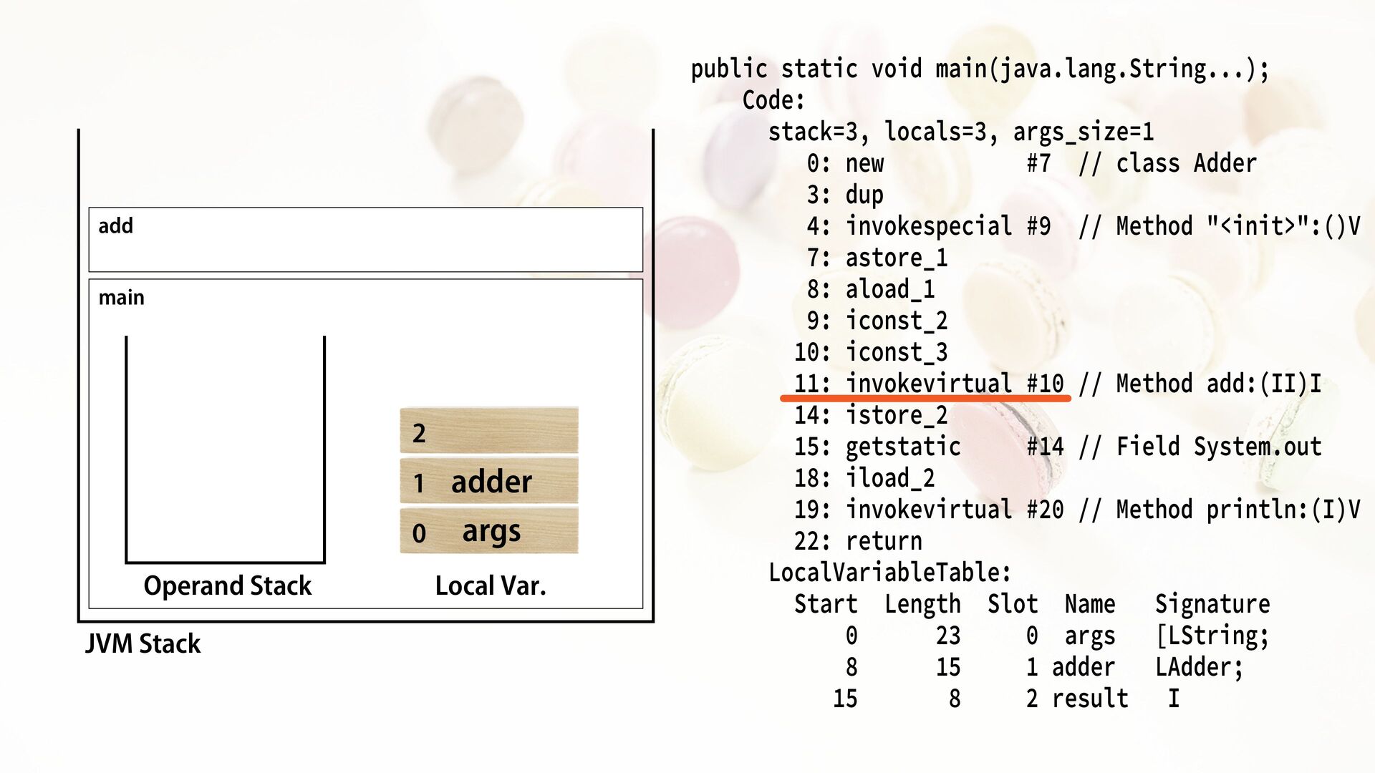This screenshot has height=773, width=1375.
Task: Click the 'main' stack frame label
Action: pos(121,298)
